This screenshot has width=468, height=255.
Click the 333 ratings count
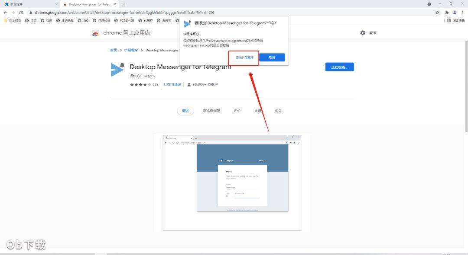click(x=156, y=85)
